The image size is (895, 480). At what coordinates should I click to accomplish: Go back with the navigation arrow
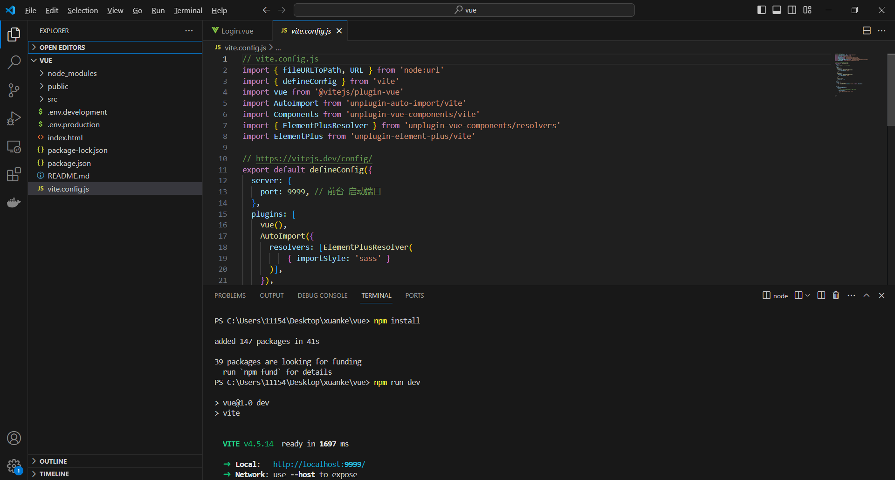[266, 10]
